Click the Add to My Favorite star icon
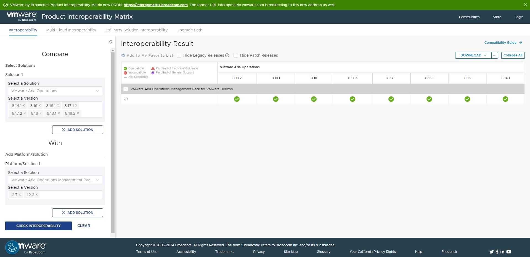 (123, 56)
